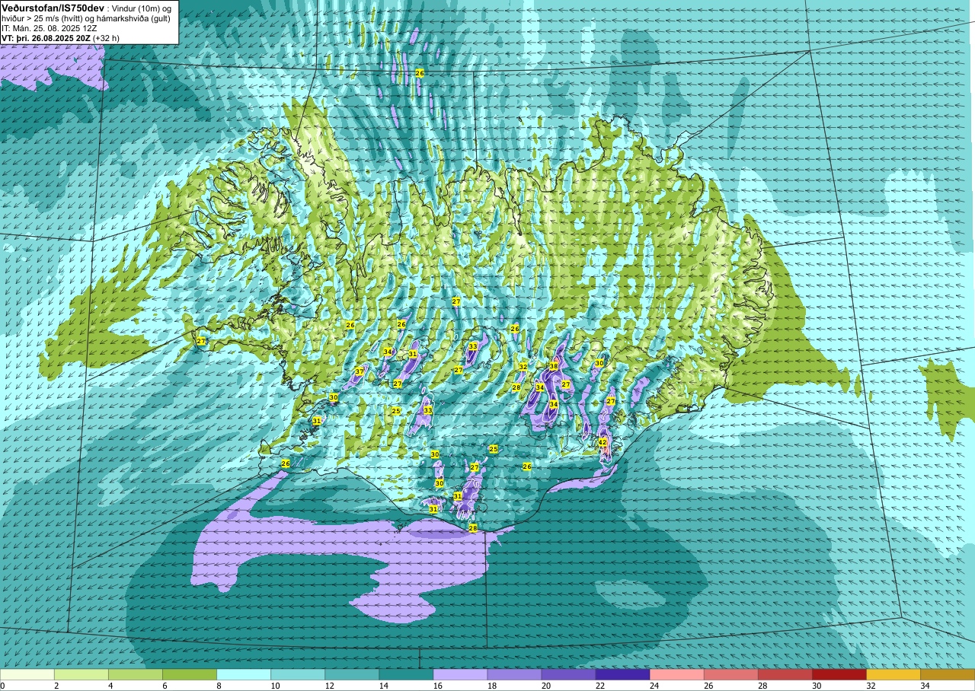Click the light lavender 16–18 legend swatch
The width and height of the screenshot is (975, 691).
pos(460,674)
